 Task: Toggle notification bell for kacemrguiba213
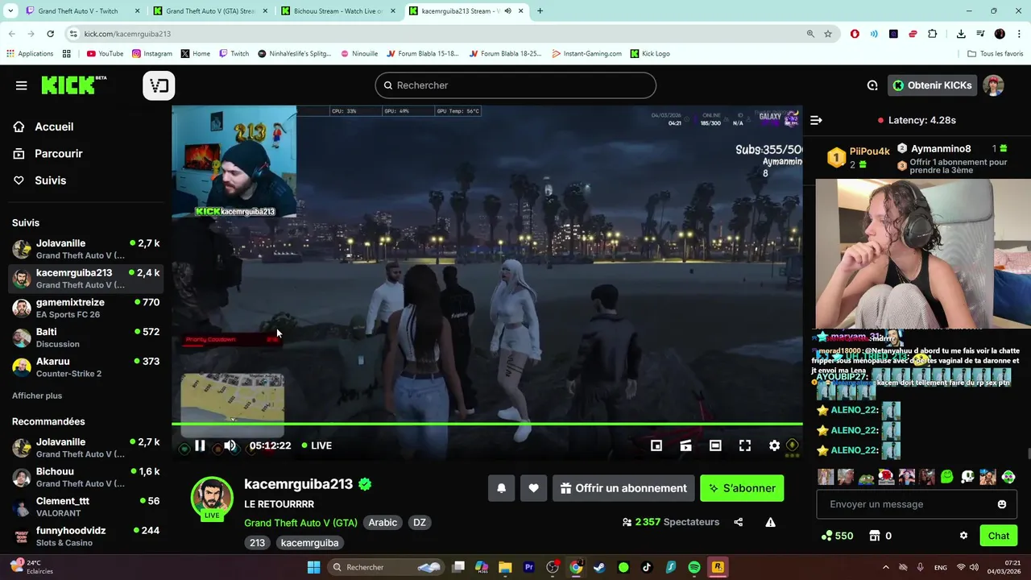[501, 488]
